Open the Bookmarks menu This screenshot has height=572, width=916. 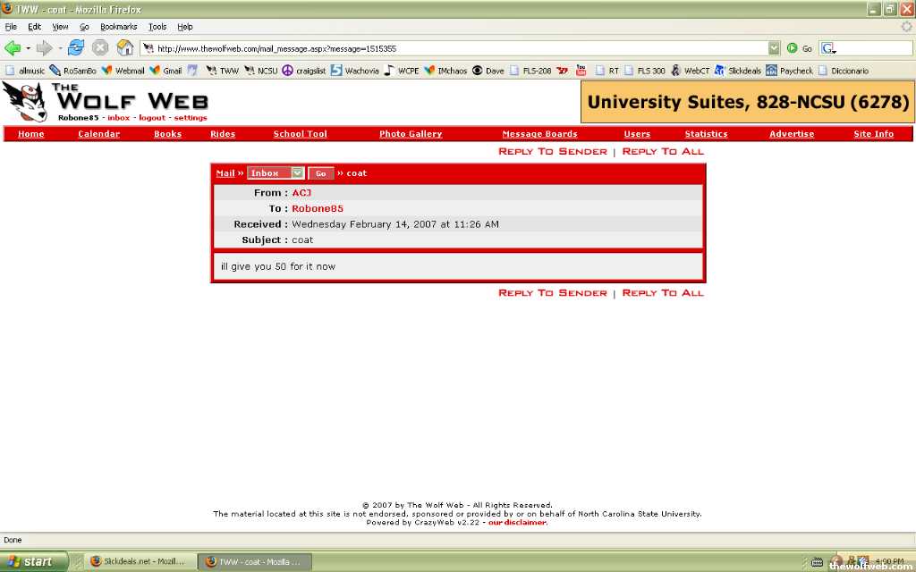pyautogui.click(x=118, y=27)
